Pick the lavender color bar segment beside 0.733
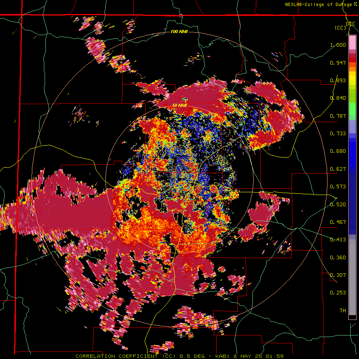Image resolution: width=359 pixels, height=359 pixels. coord(352,126)
